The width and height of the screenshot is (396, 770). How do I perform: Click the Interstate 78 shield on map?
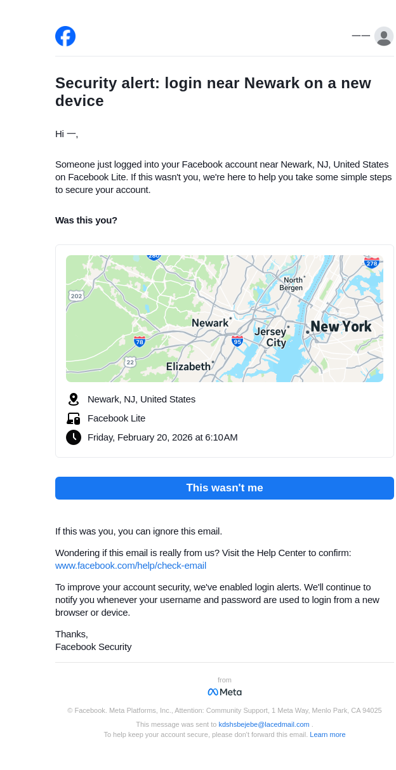[140, 342]
